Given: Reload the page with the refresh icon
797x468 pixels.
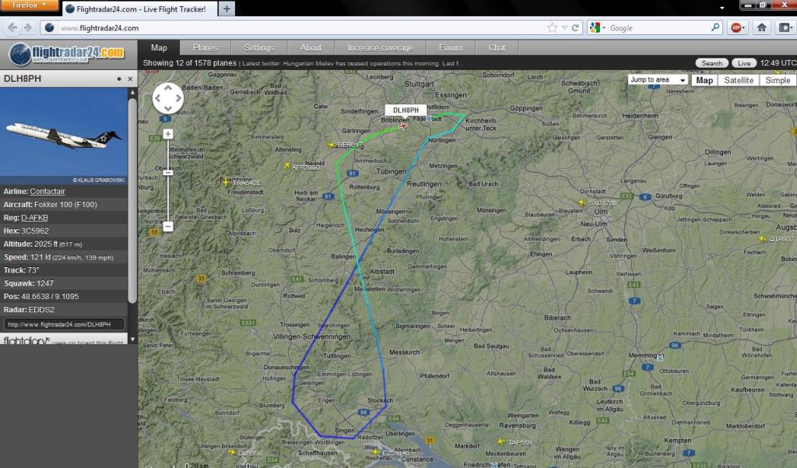Looking at the screenshot, I should click(x=575, y=28).
